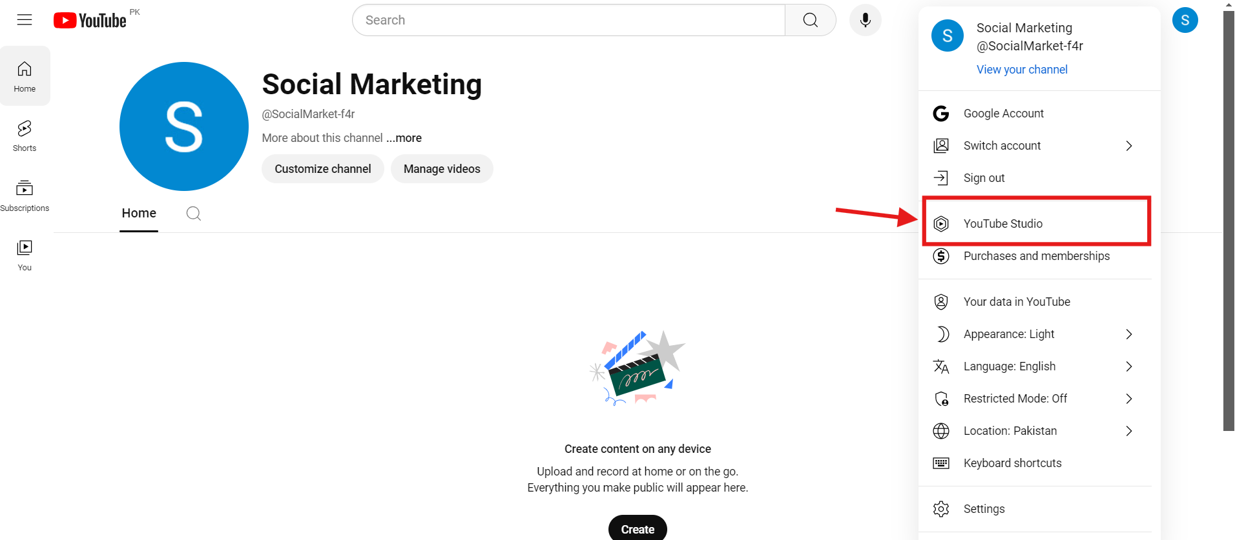Select Google Account menu entry

(1035, 114)
